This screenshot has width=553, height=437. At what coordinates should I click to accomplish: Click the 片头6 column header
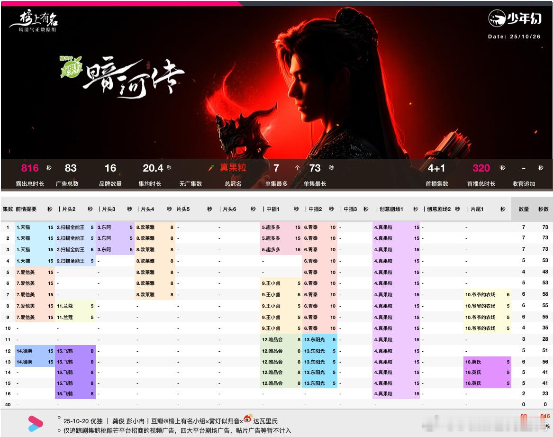pyautogui.click(x=230, y=209)
